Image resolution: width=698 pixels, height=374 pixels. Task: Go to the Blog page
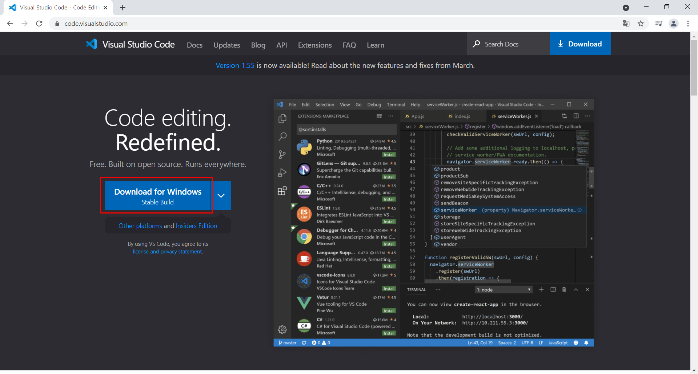(x=258, y=45)
